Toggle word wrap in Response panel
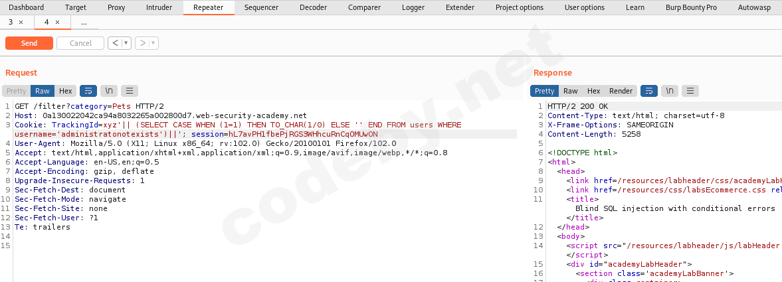Image resolution: width=782 pixels, height=282 pixels. click(649, 91)
